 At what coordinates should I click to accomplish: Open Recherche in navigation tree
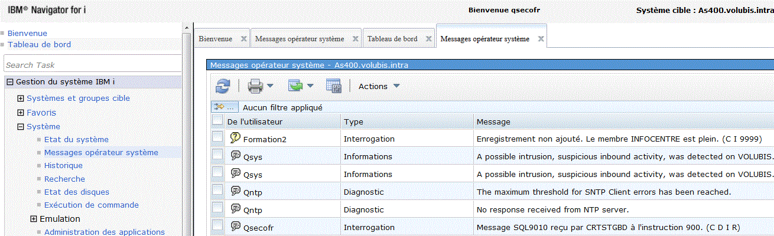(64, 179)
